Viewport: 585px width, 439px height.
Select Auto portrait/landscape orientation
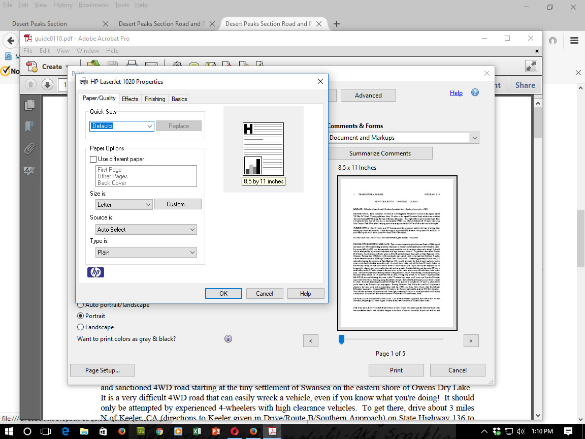point(80,305)
